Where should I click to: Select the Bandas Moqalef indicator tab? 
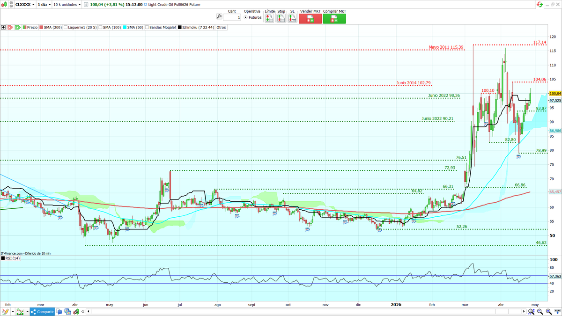160,27
